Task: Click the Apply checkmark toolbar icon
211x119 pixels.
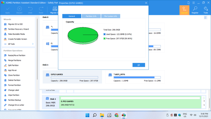Action: 8,9
